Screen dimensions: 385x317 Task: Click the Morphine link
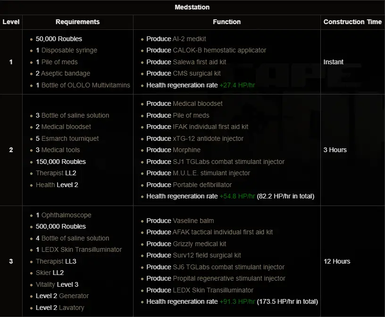pos(187,150)
